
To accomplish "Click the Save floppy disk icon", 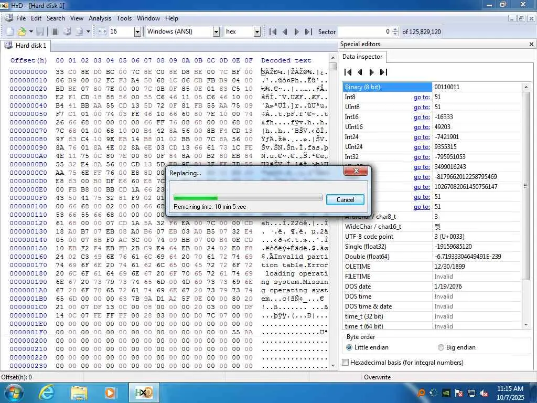I will tap(40, 31).
